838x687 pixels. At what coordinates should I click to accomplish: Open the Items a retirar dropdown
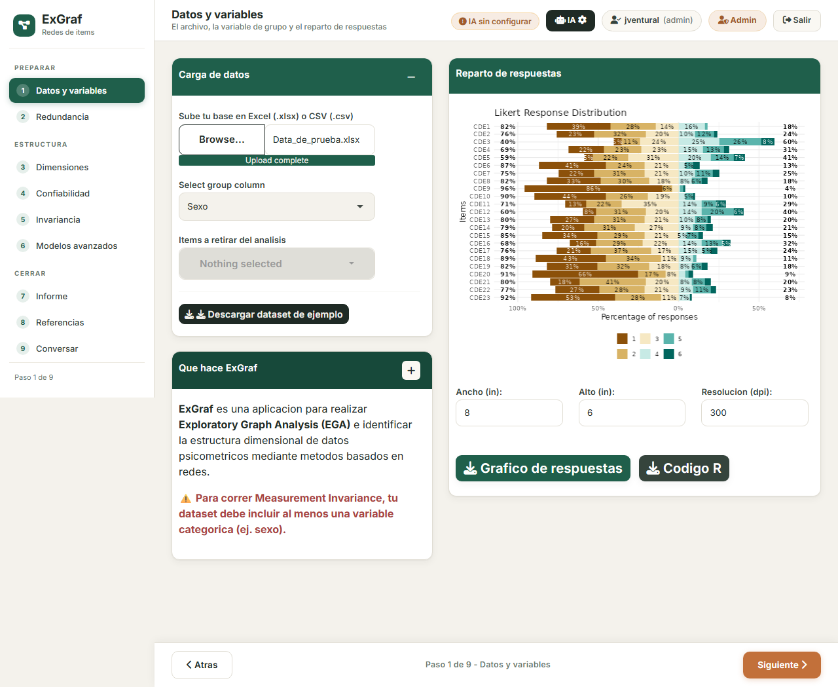[x=277, y=264]
